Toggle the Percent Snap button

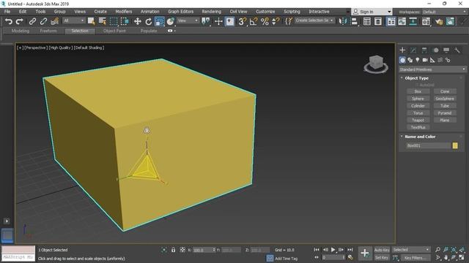coord(265,21)
